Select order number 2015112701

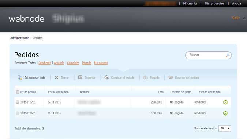tap(28, 102)
